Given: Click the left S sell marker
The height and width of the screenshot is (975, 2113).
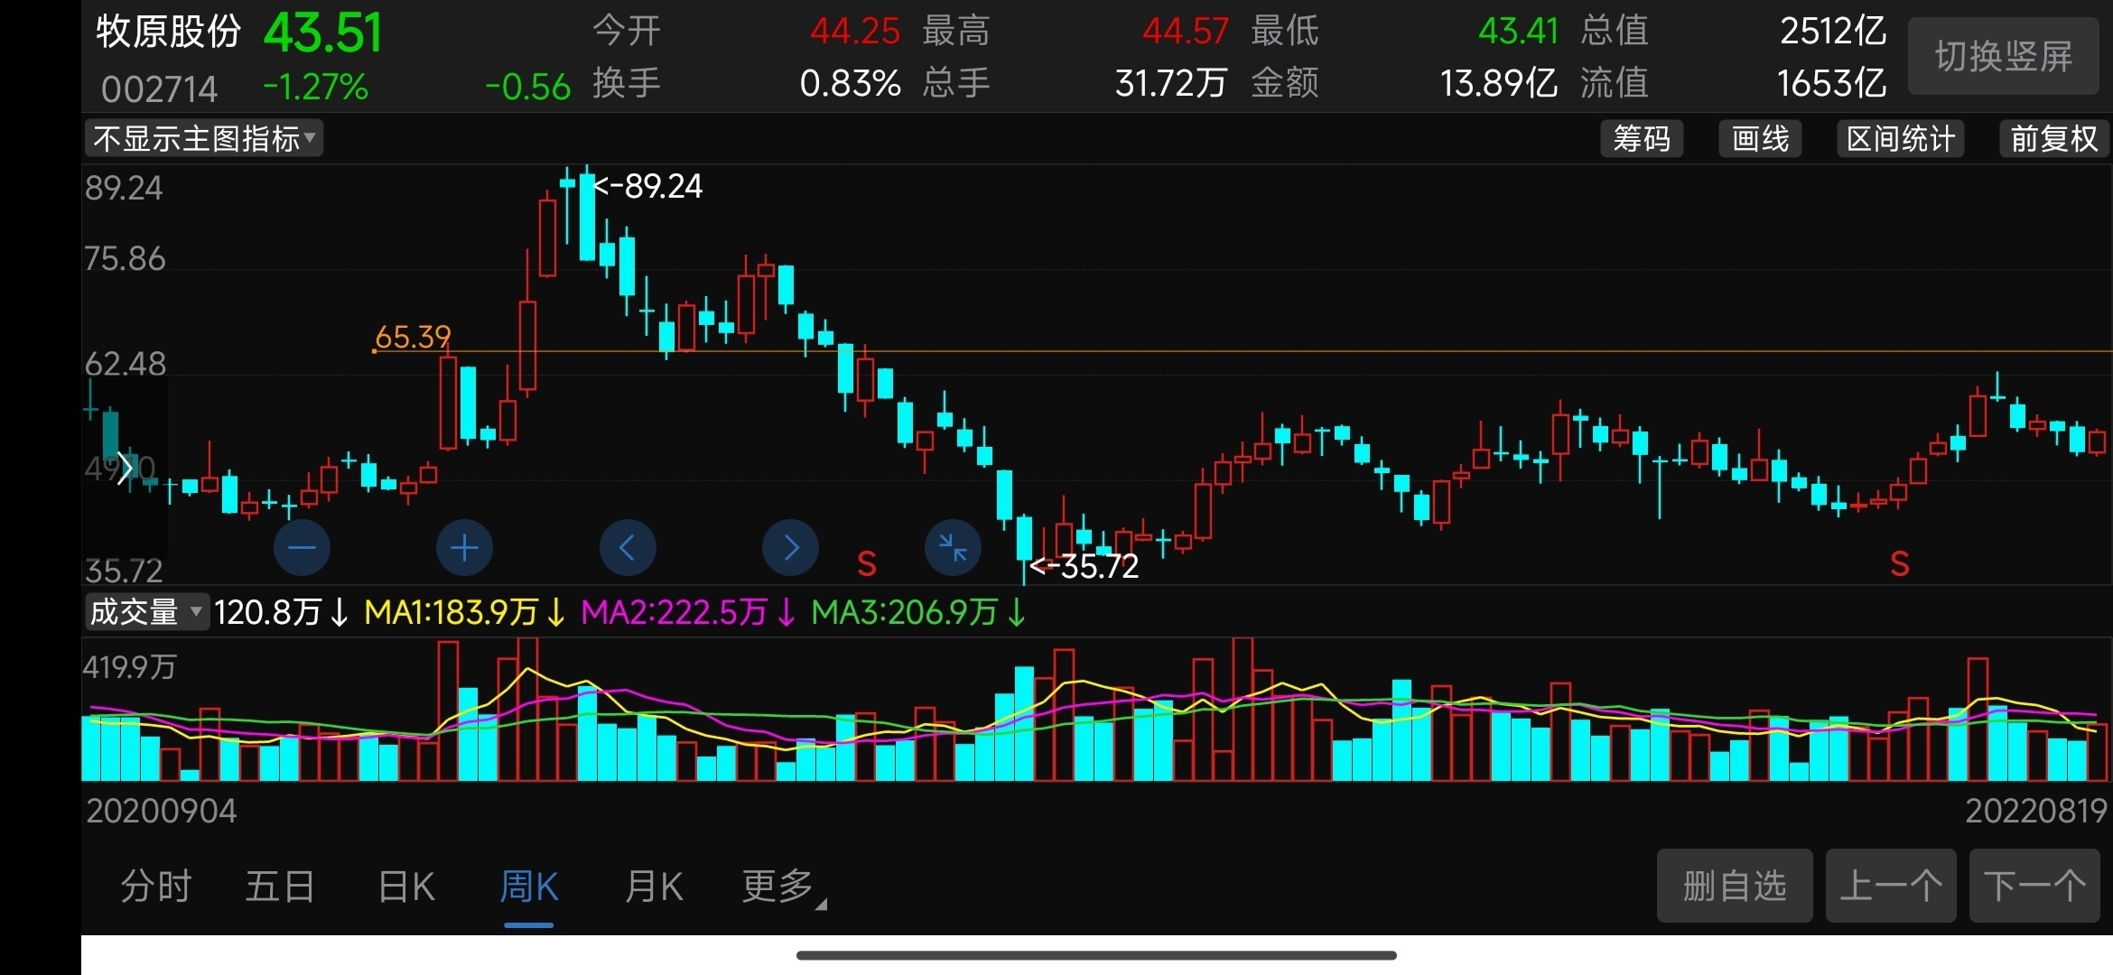Looking at the screenshot, I should click(867, 564).
